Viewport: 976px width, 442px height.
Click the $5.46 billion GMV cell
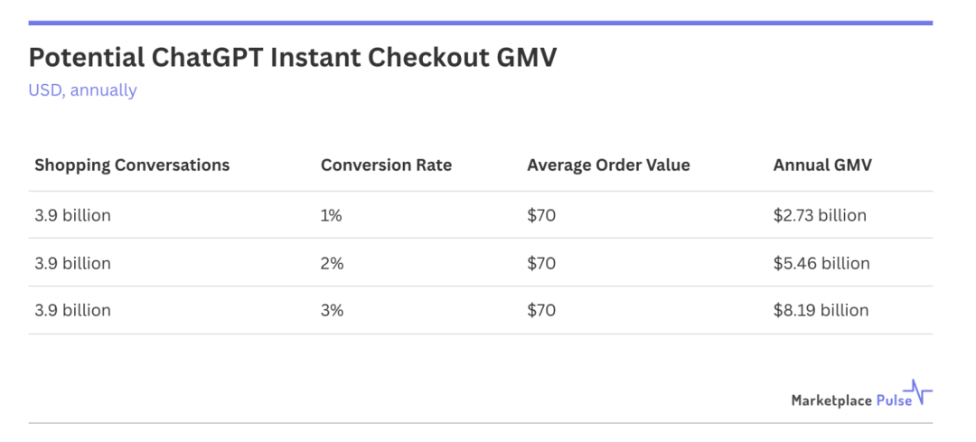[x=821, y=263]
